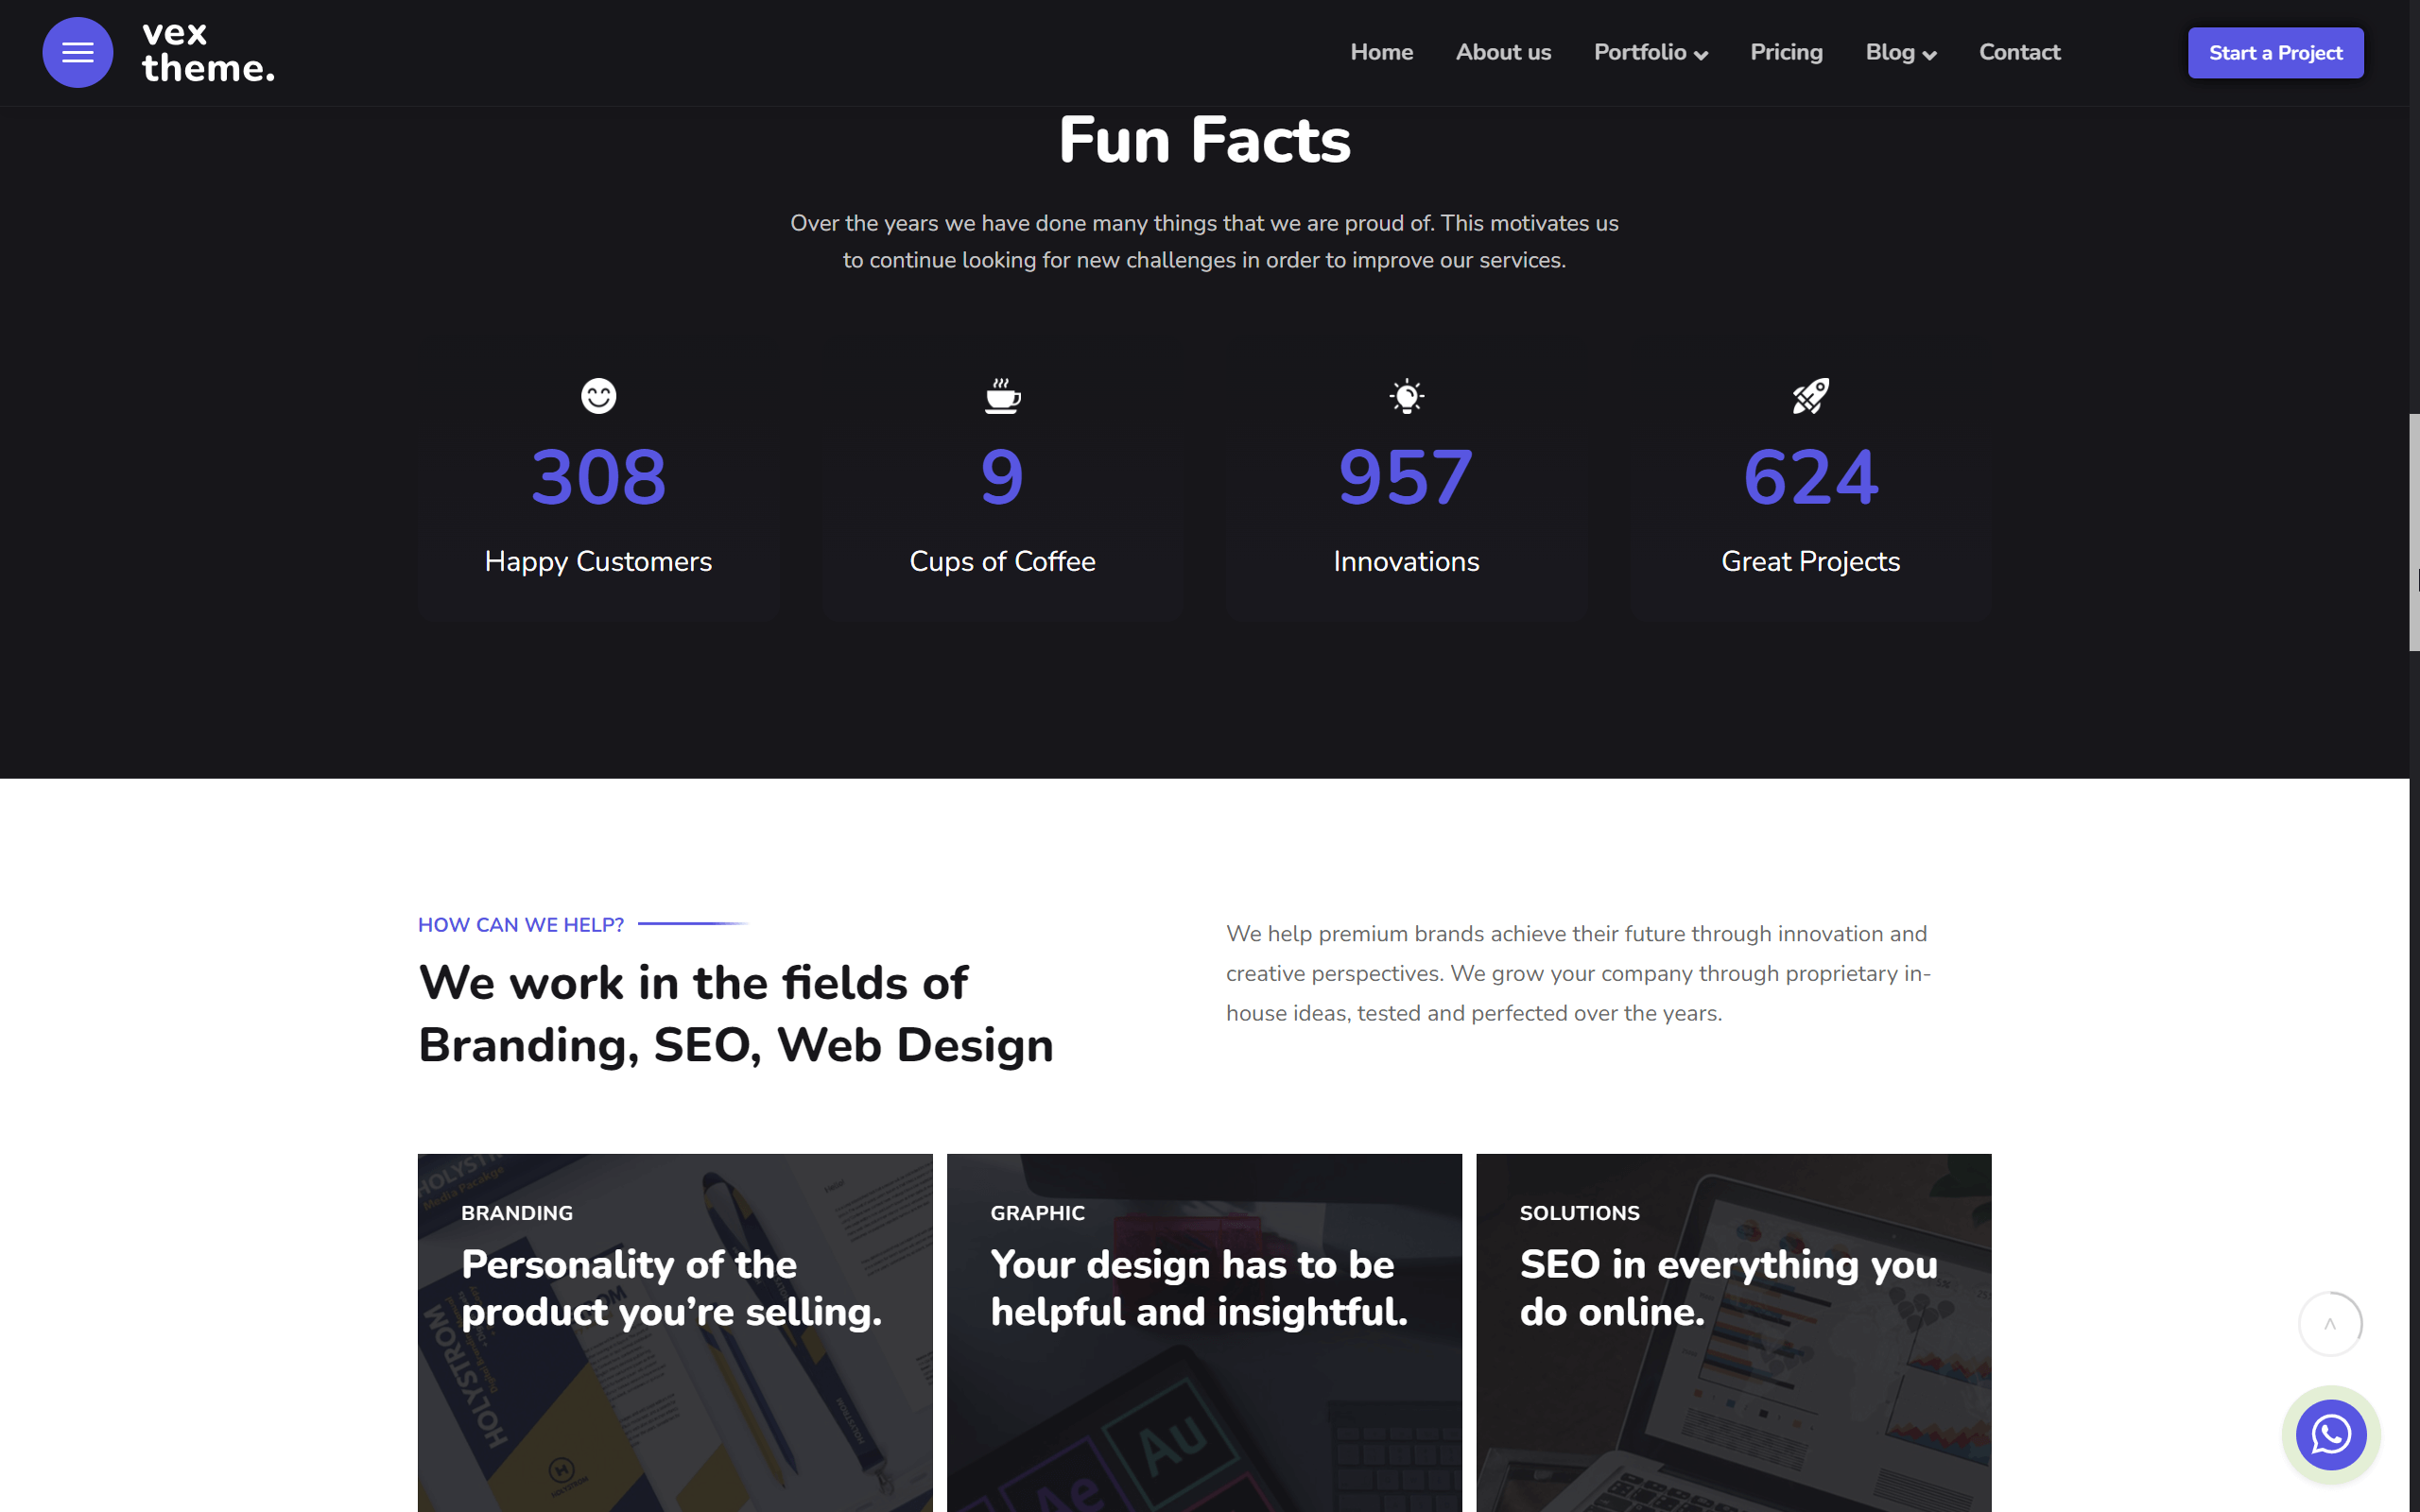The image size is (2420, 1512).
Task: Open the Branding service card
Action: pos(675,1330)
